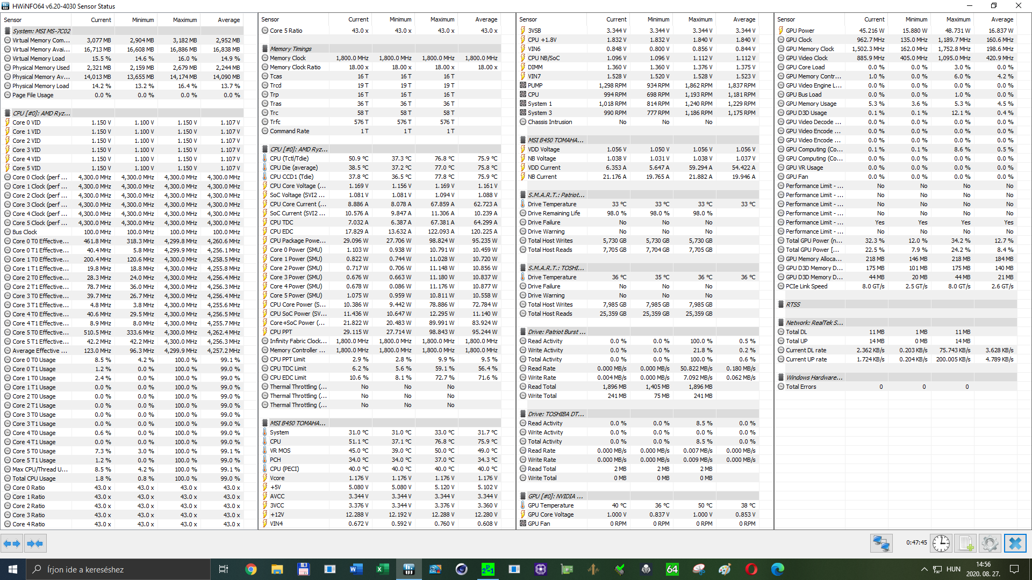Click the Windows search box
This screenshot has width=1032, height=580.
click(118, 569)
